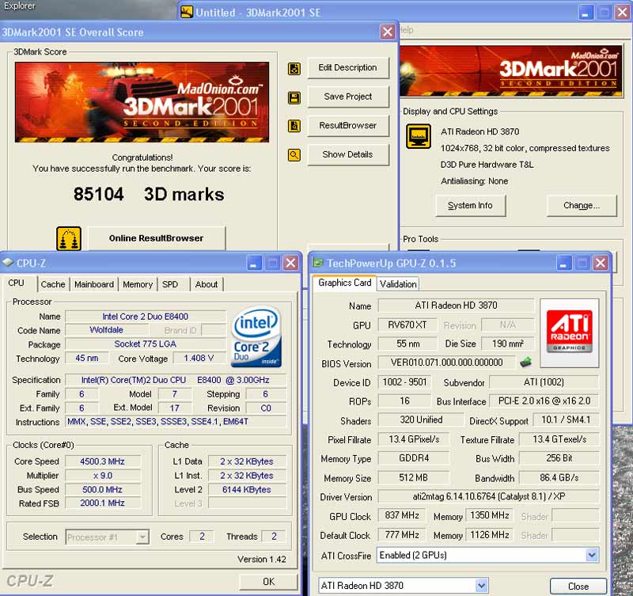The width and height of the screenshot is (633, 596).
Task: Select the Graphics Card tab in GPU-Z
Action: click(x=345, y=283)
